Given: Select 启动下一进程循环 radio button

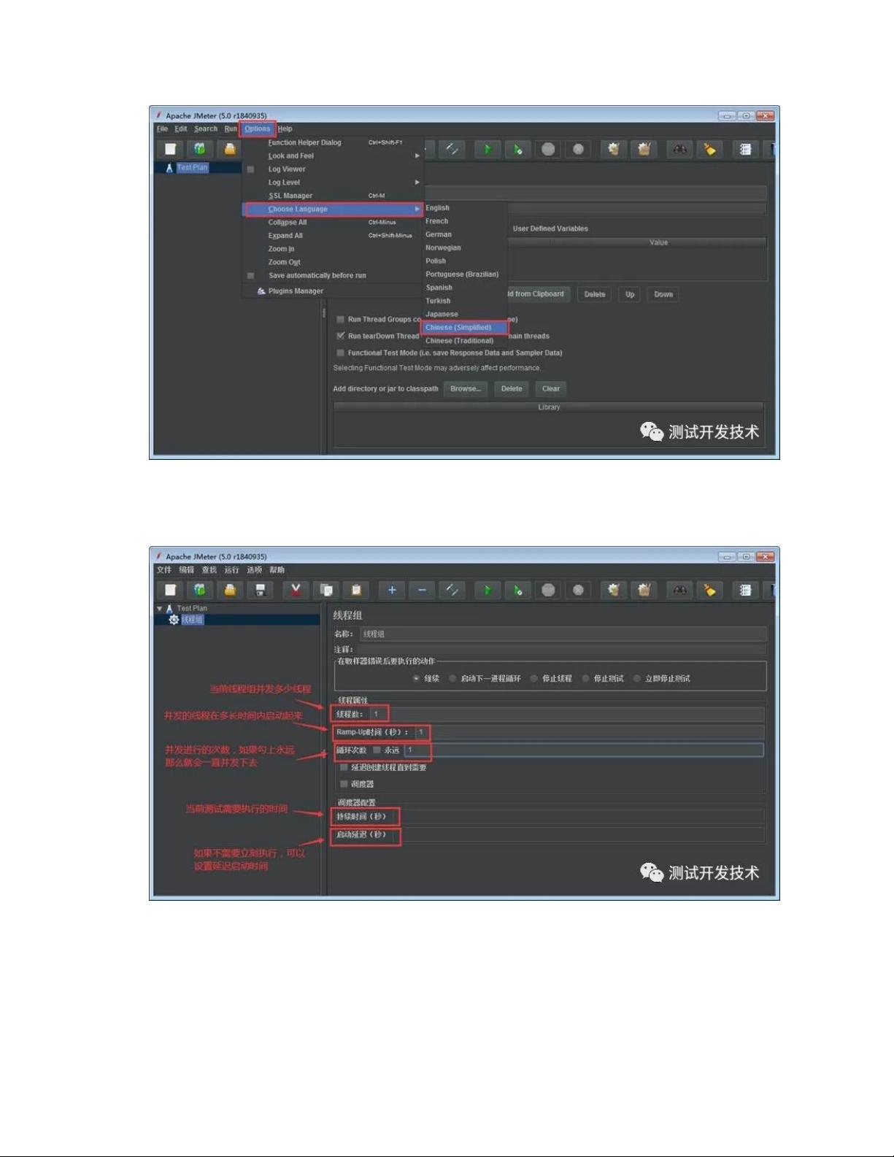Looking at the screenshot, I should point(452,678).
